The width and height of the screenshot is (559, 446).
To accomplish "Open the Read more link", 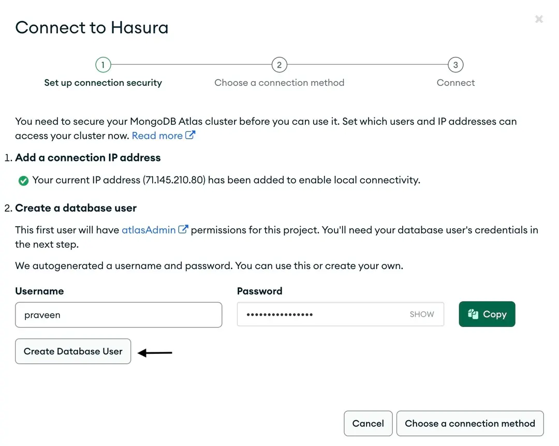I will tap(157, 136).
